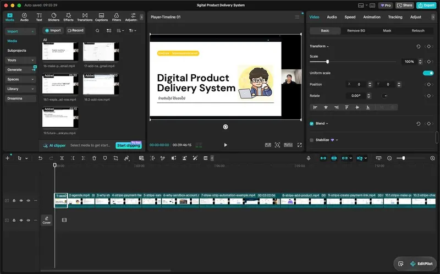The width and height of the screenshot is (440, 274).
Task: Click the Record button
Action: pos(75,30)
